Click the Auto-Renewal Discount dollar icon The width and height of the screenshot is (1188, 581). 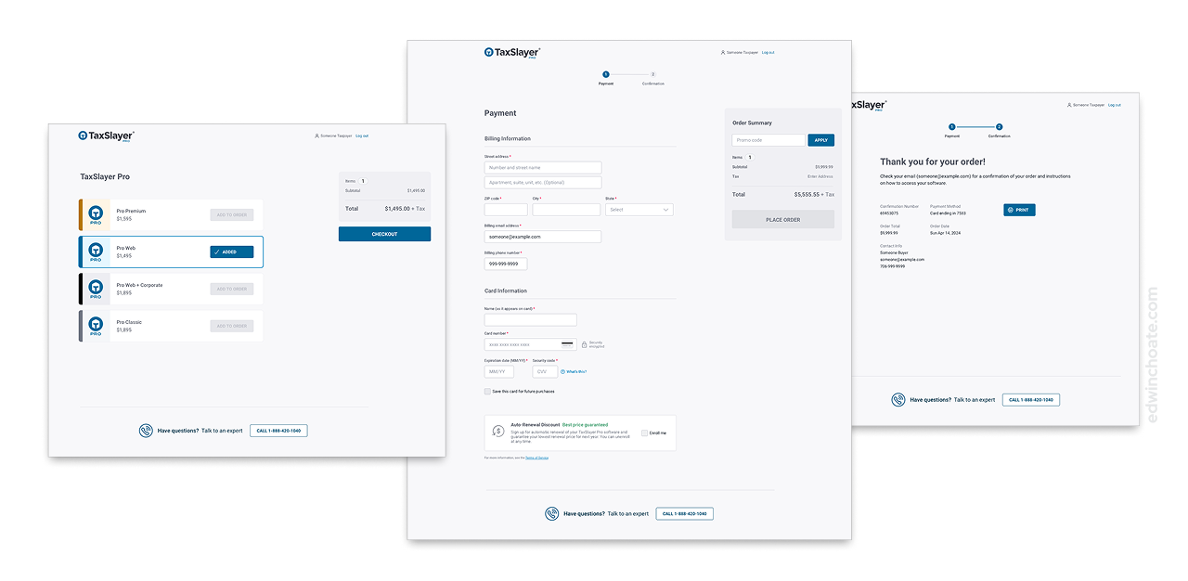pyautogui.click(x=497, y=433)
